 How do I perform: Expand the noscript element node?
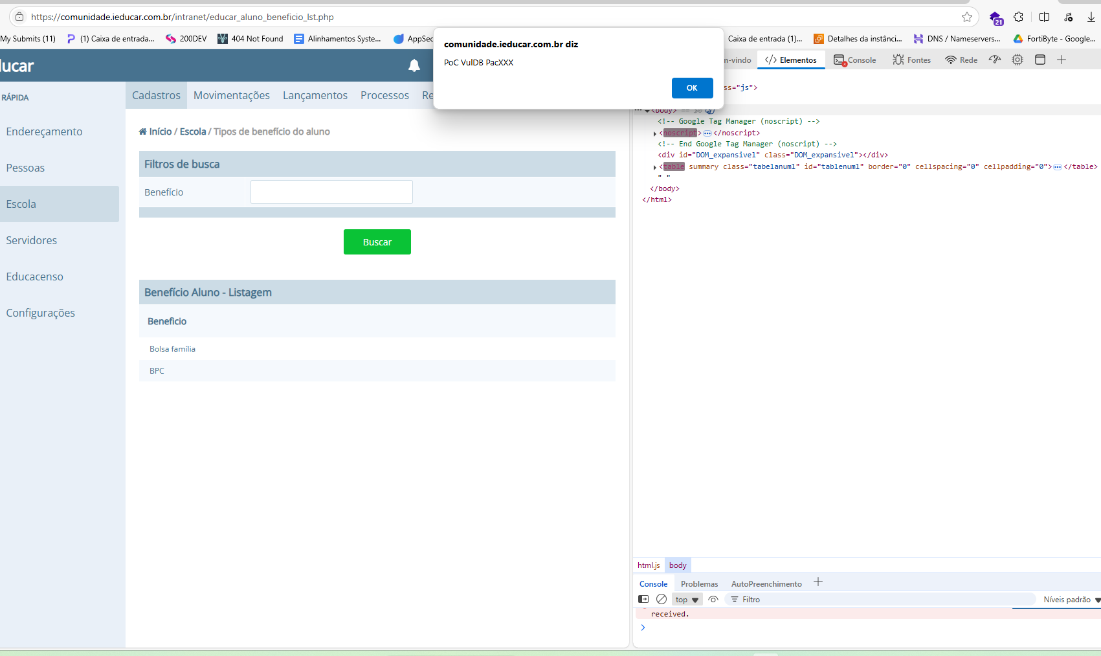[x=655, y=133]
